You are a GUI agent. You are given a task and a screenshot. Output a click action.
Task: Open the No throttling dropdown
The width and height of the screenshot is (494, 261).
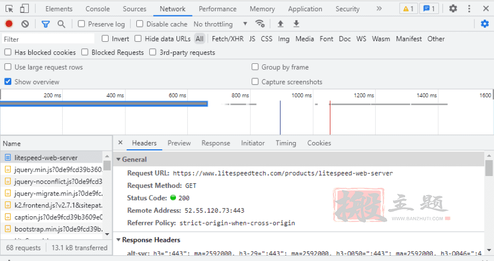click(220, 24)
